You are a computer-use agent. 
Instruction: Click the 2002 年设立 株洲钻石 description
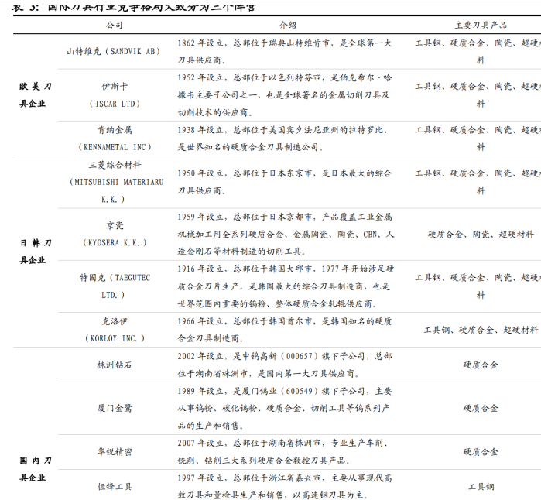point(285,365)
